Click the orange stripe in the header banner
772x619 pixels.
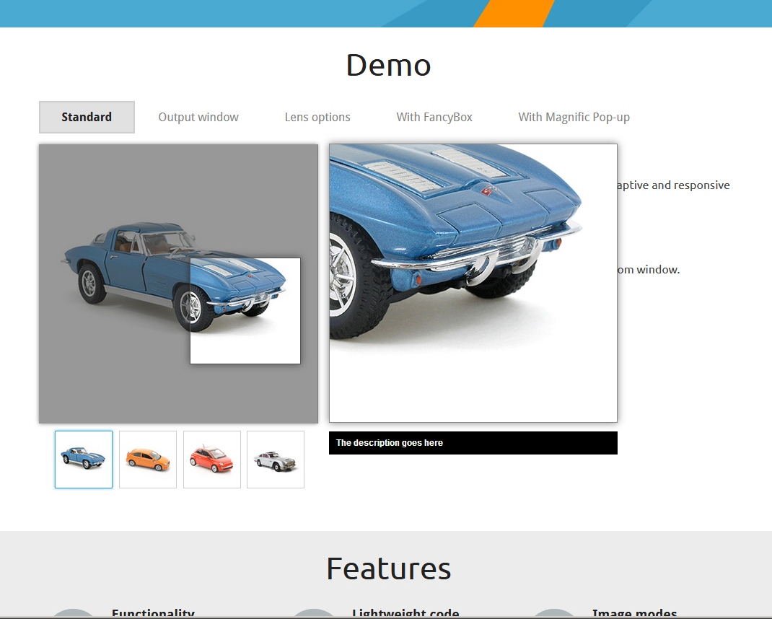point(514,13)
